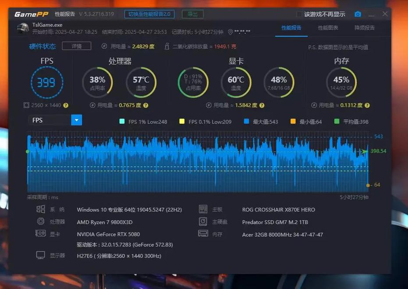The image size is (408, 289).
Task: Switch to the 性能图表 tab
Action: [x=328, y=28]
